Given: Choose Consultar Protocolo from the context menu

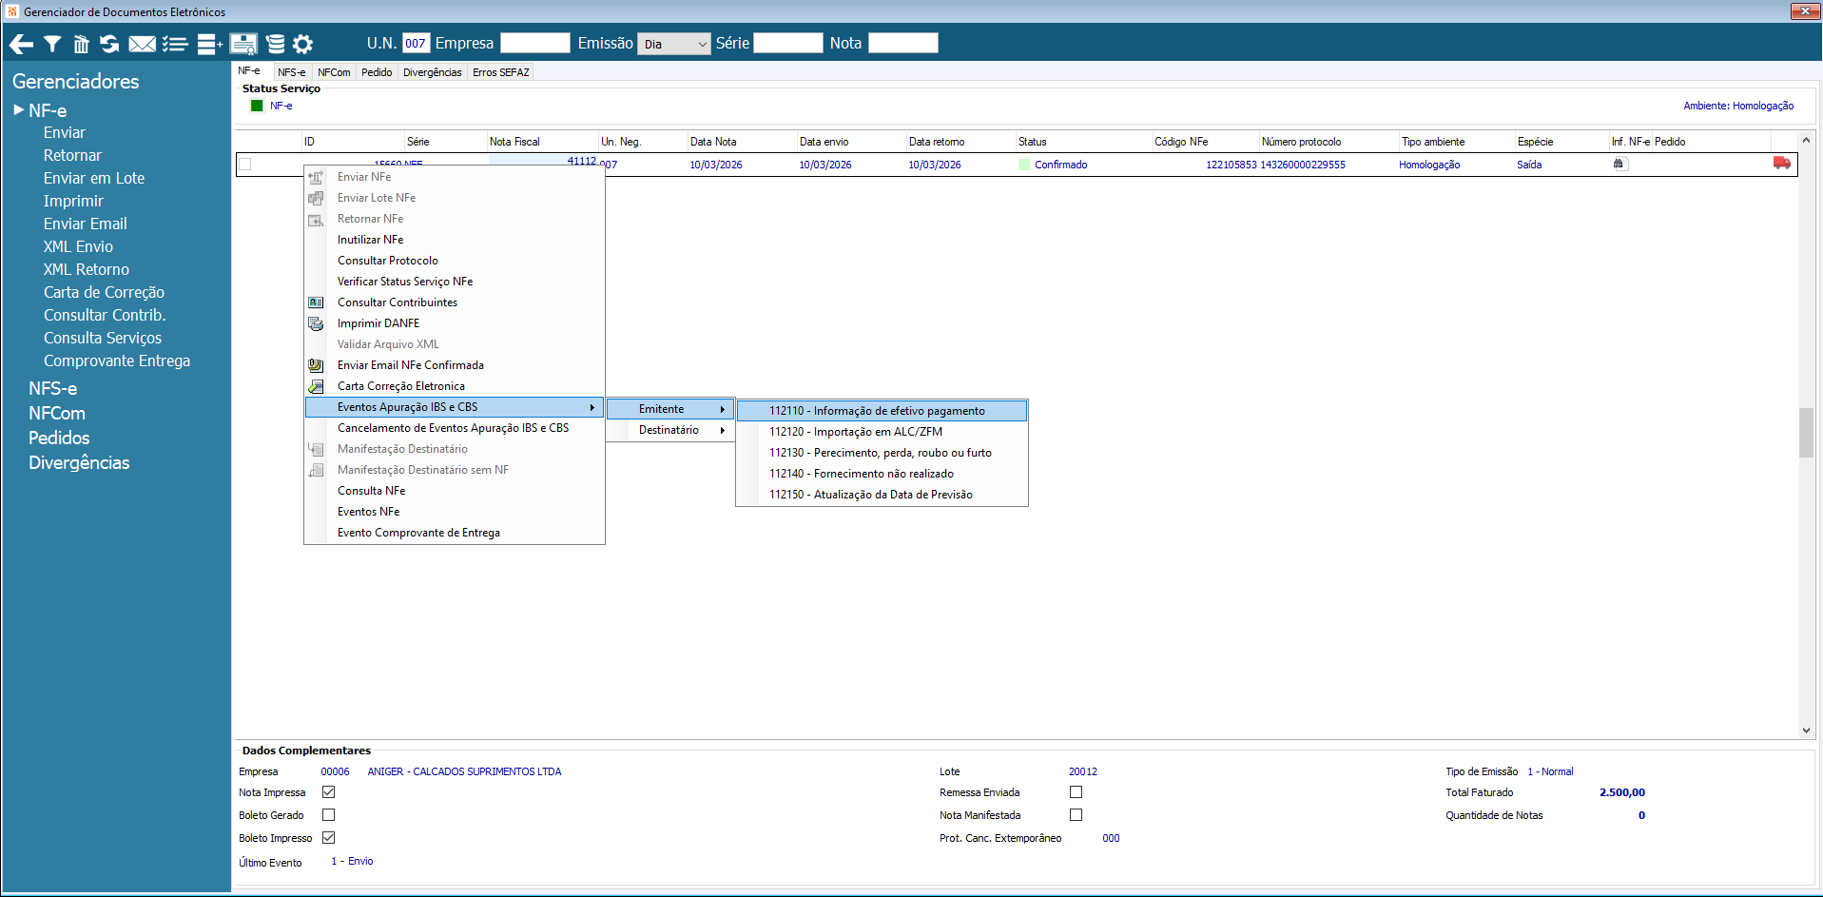Looking at the screenshot, I should point(454,261).
